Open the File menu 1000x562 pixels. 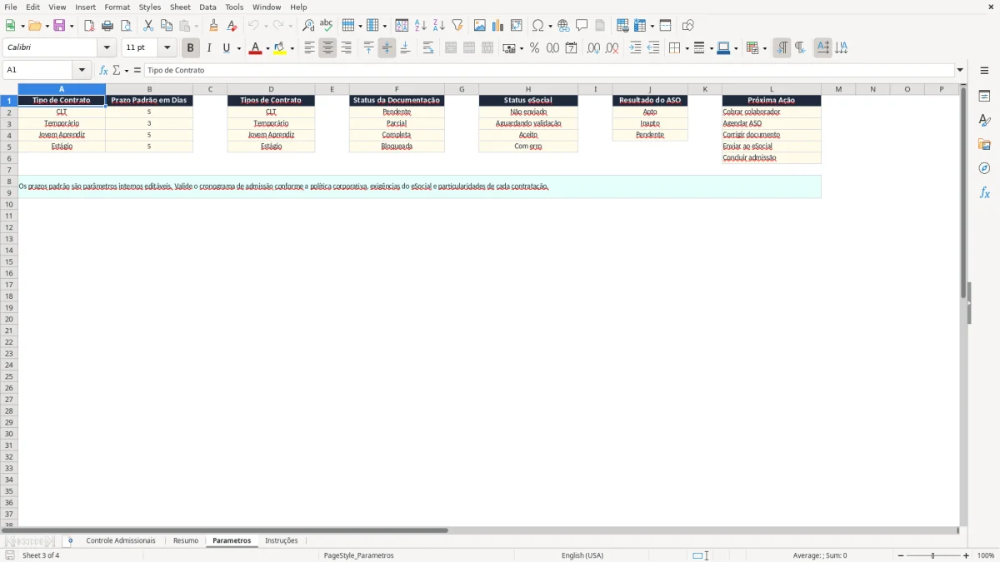tap(11, 7)
